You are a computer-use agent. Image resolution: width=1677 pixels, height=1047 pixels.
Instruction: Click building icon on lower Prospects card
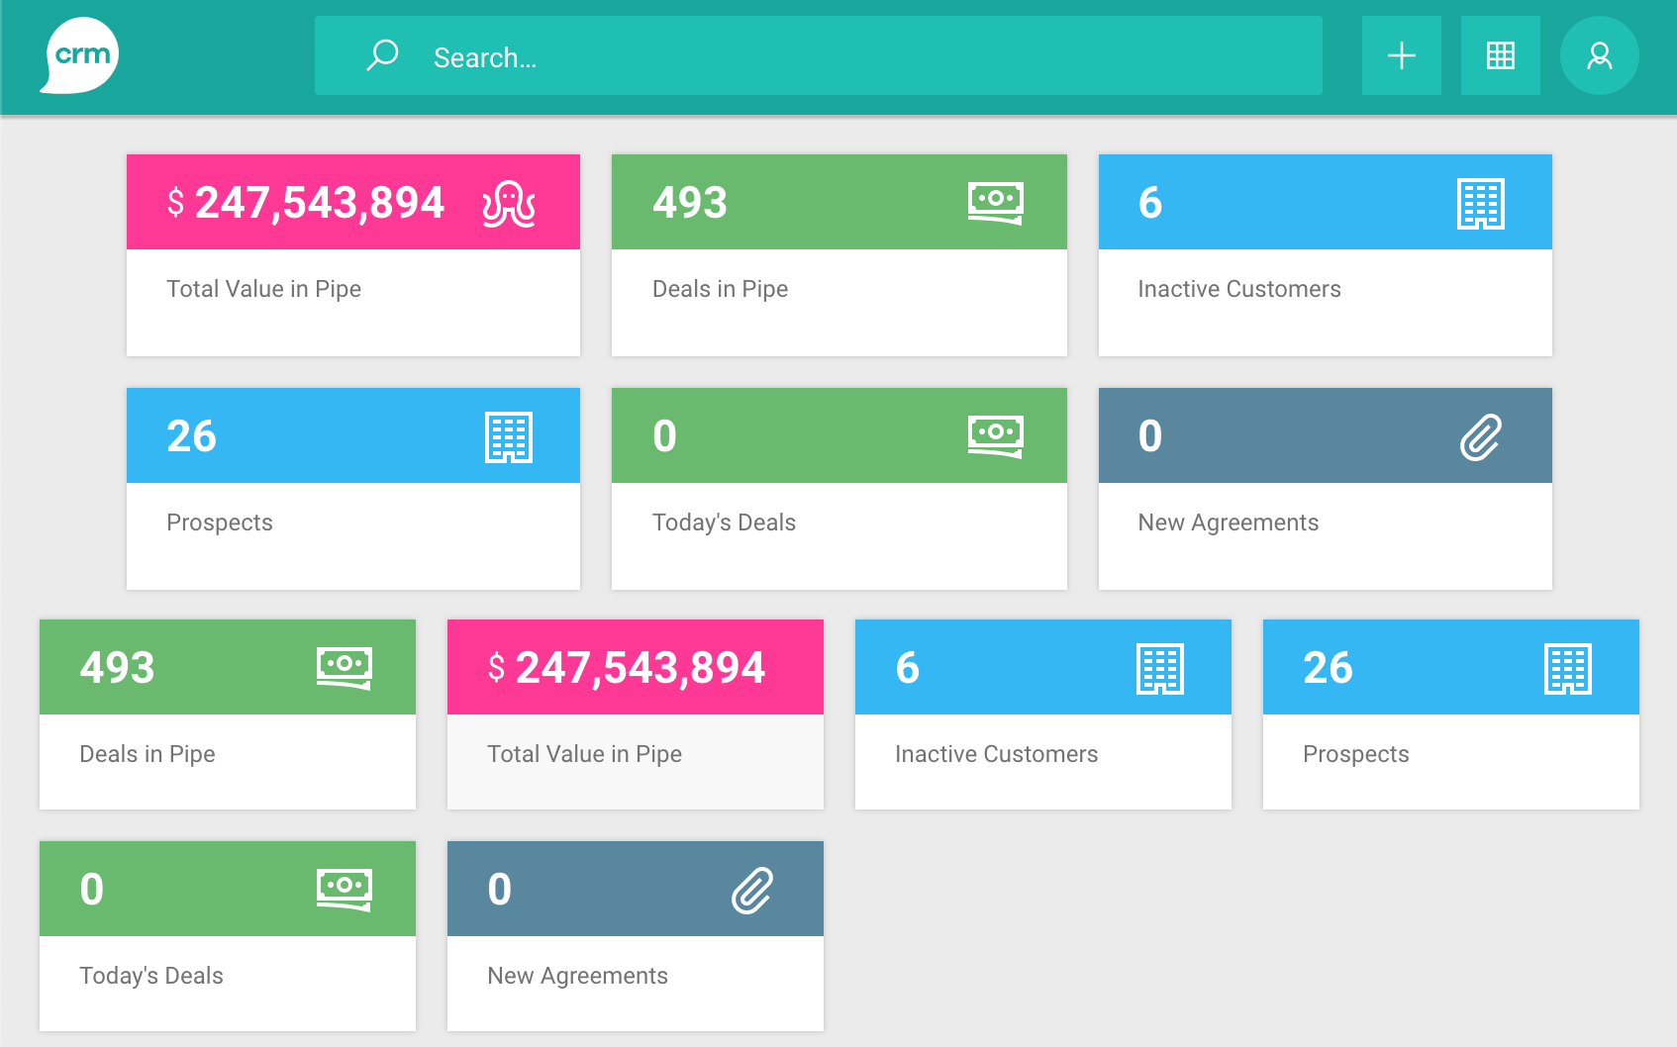tap(1567, 669)
